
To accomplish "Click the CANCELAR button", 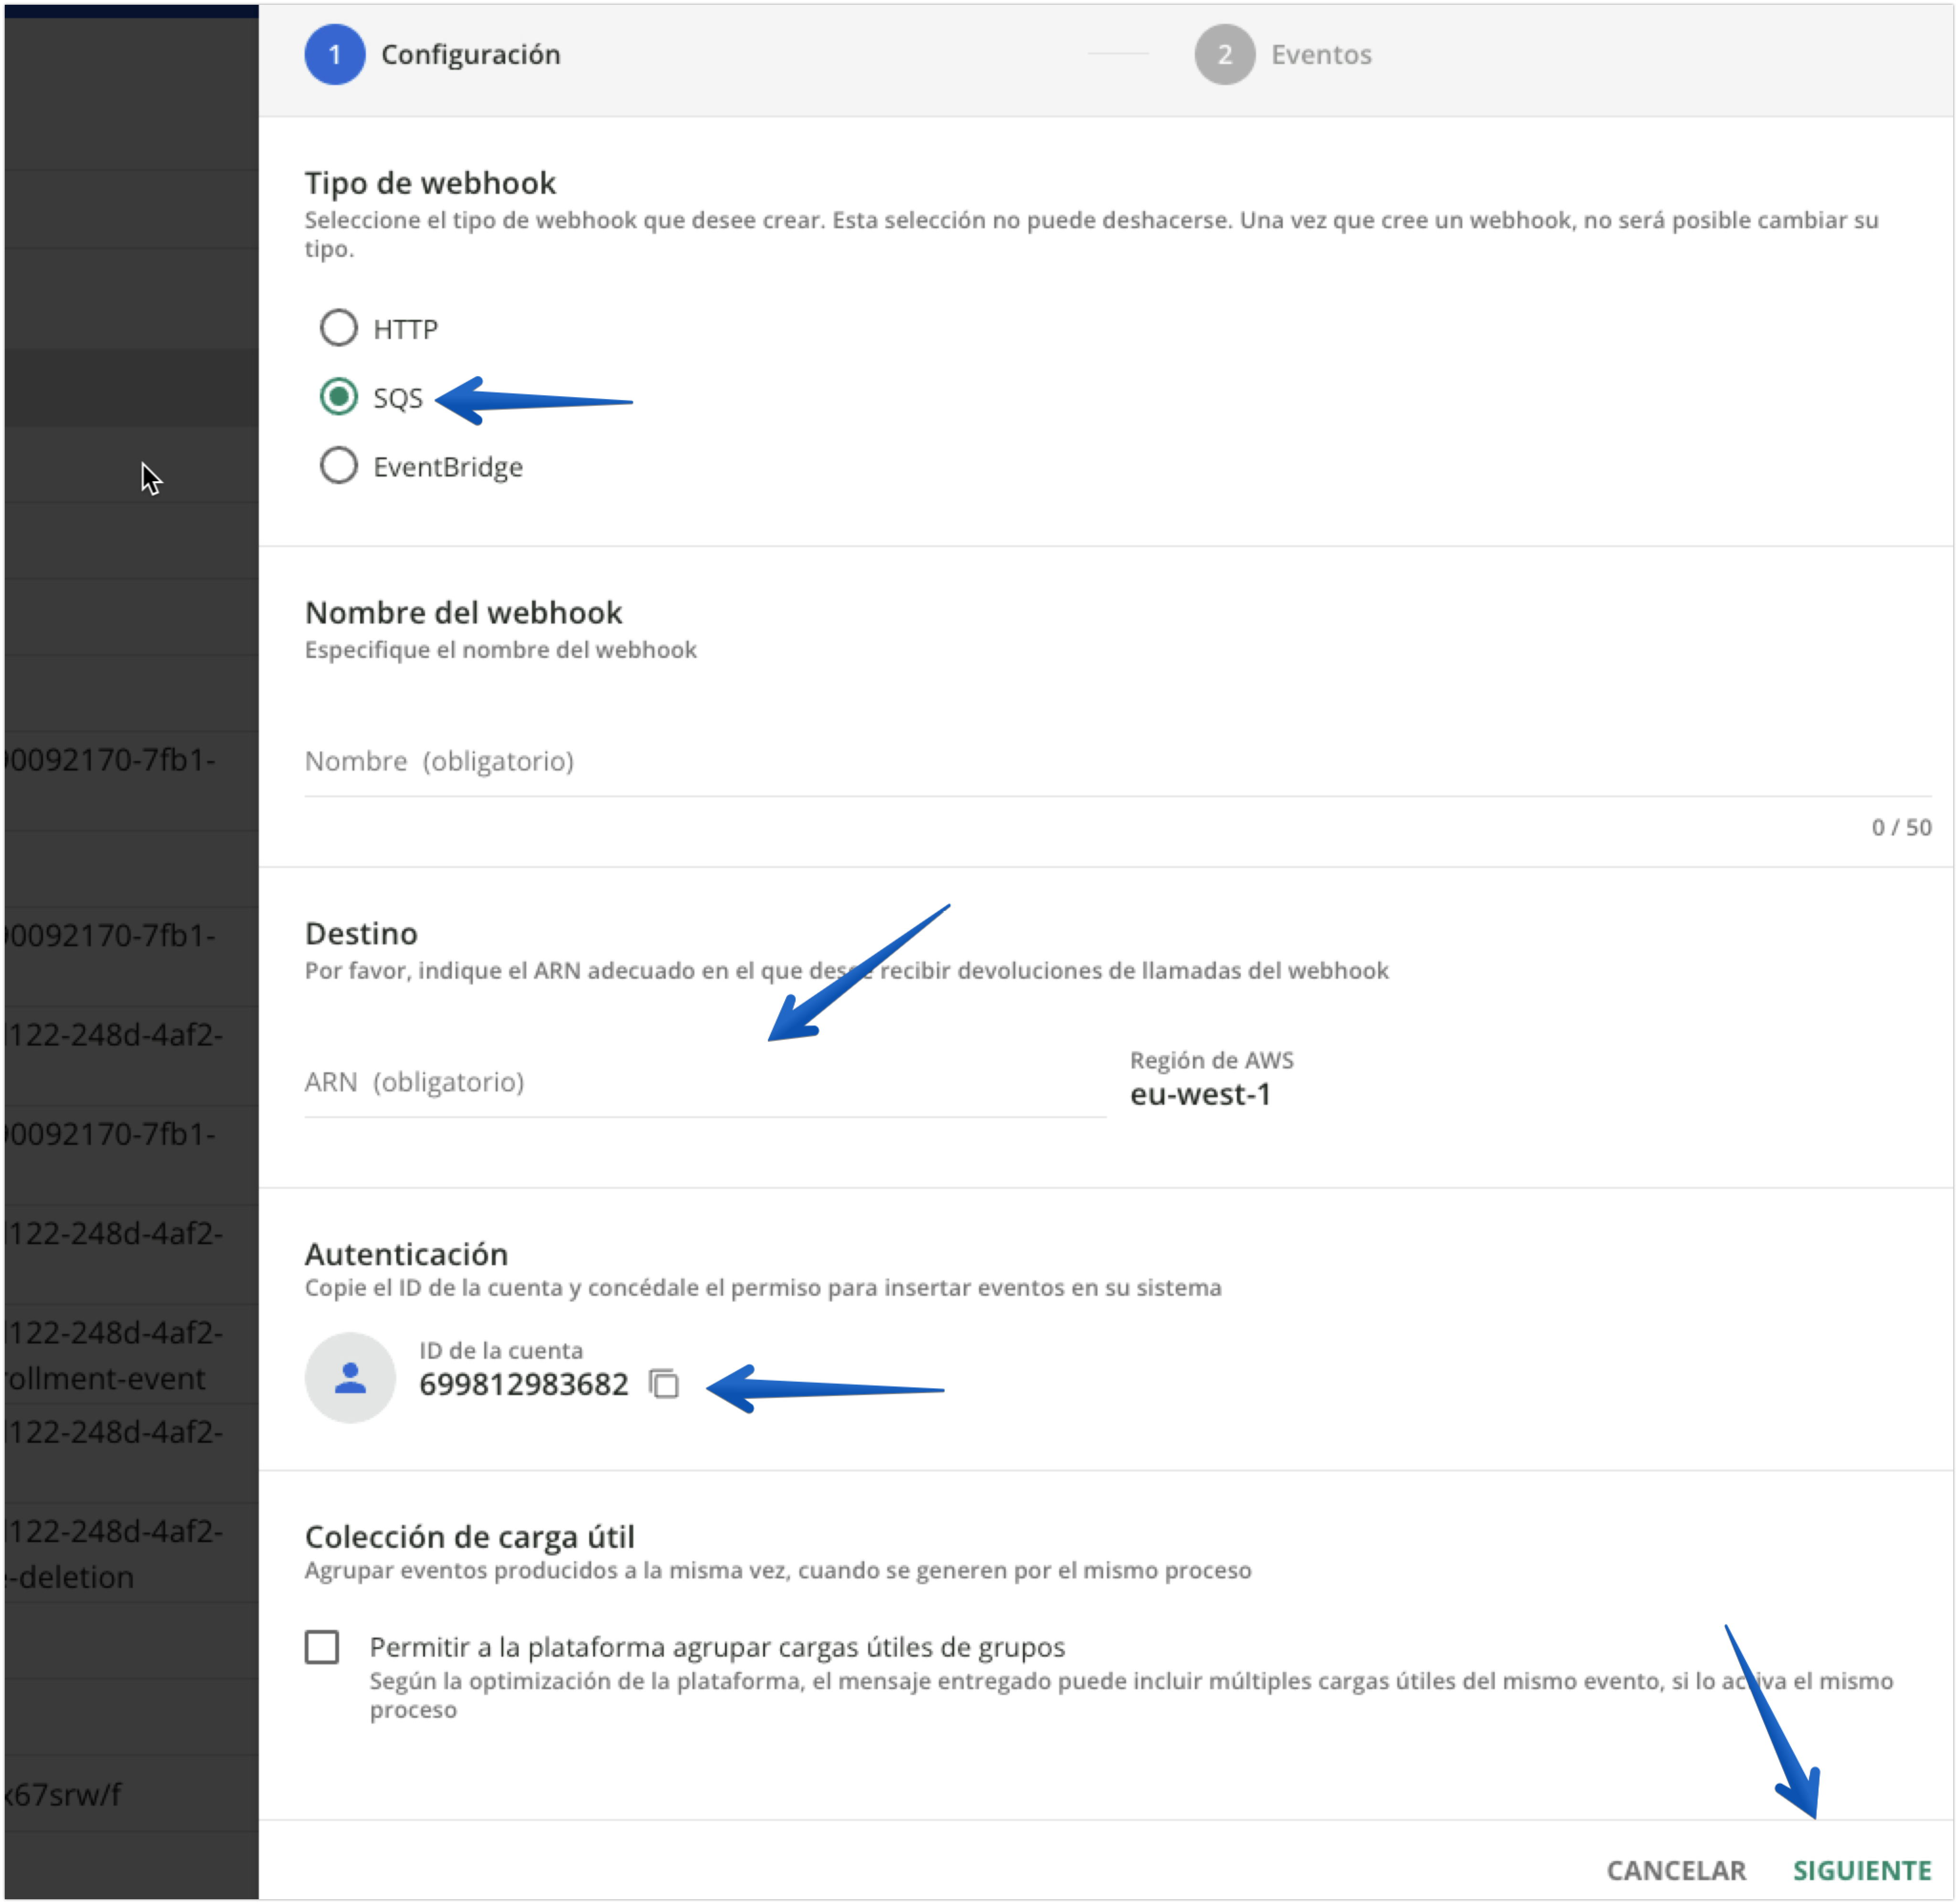I will 1677,1871.
